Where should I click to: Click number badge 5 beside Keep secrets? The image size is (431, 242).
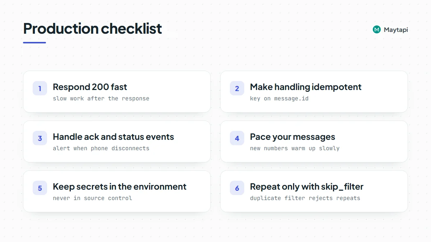(40, 188)
